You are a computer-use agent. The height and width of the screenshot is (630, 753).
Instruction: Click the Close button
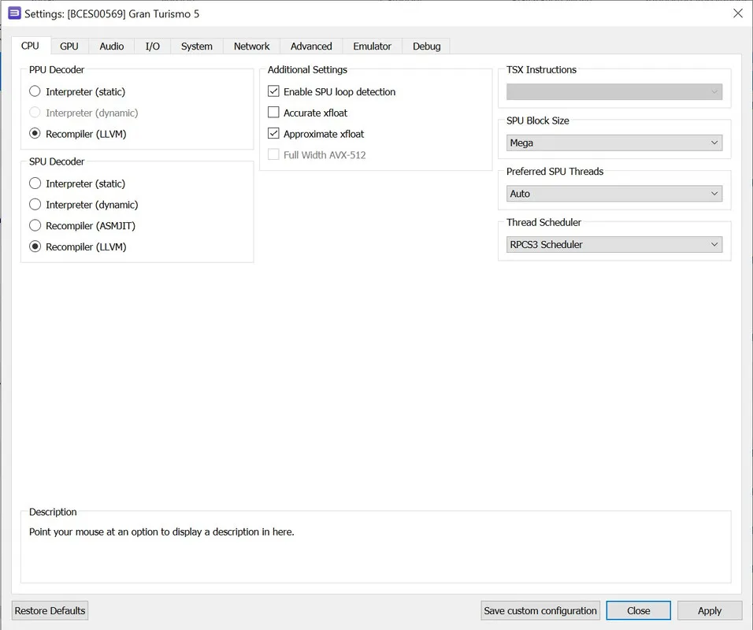[638, 611]
